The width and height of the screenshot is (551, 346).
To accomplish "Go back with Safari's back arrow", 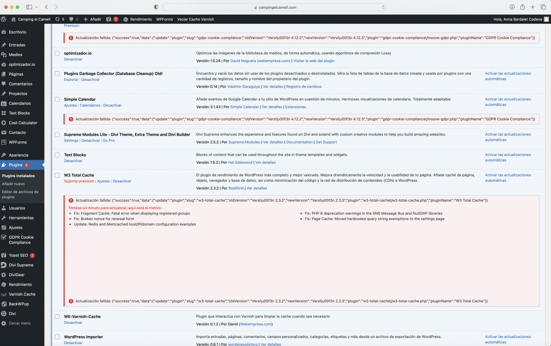I will point(46,7).
